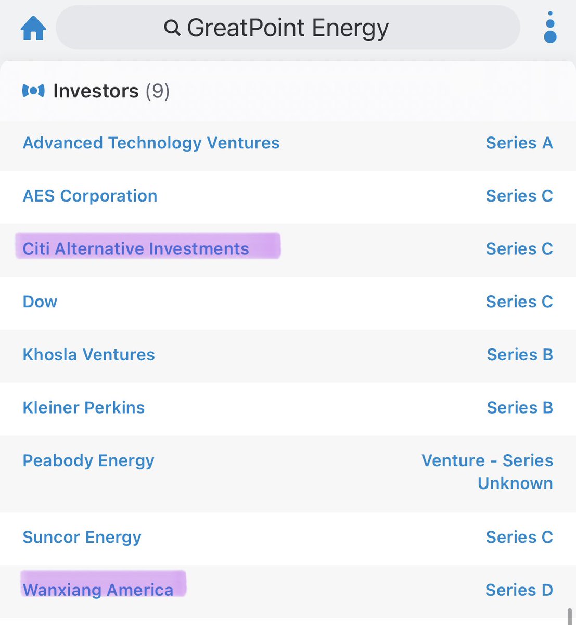
Task: Open Suncor Energy investor profile
Action: pos(82,537)
